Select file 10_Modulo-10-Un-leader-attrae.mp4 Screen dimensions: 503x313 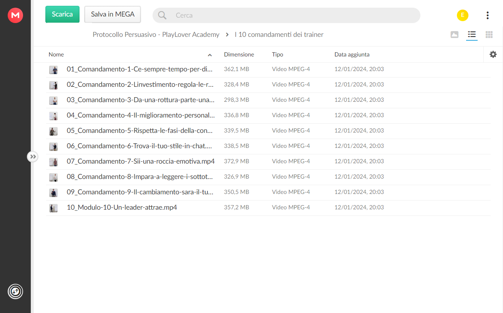[x=268, y=208]
